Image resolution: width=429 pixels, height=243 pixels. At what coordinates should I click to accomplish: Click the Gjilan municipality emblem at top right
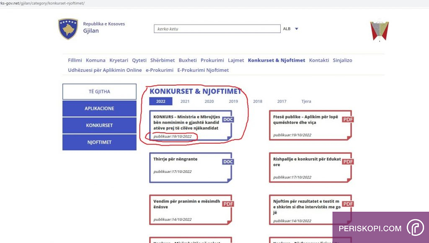pos(379,30)
